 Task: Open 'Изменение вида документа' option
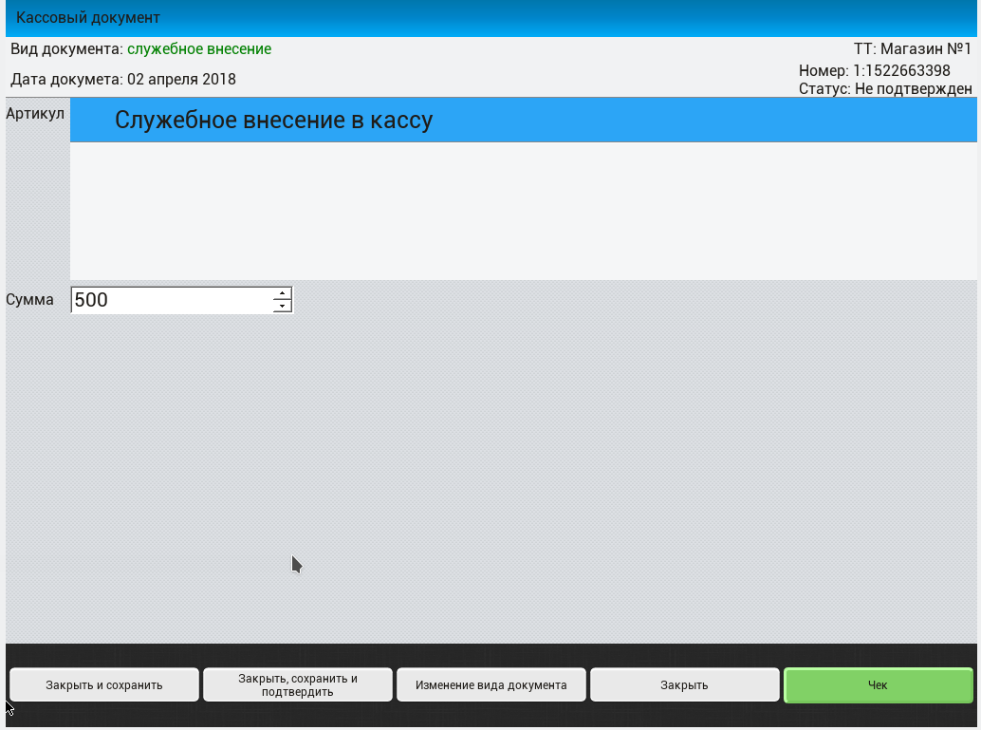pyautogui.click(x=491, y=685)
